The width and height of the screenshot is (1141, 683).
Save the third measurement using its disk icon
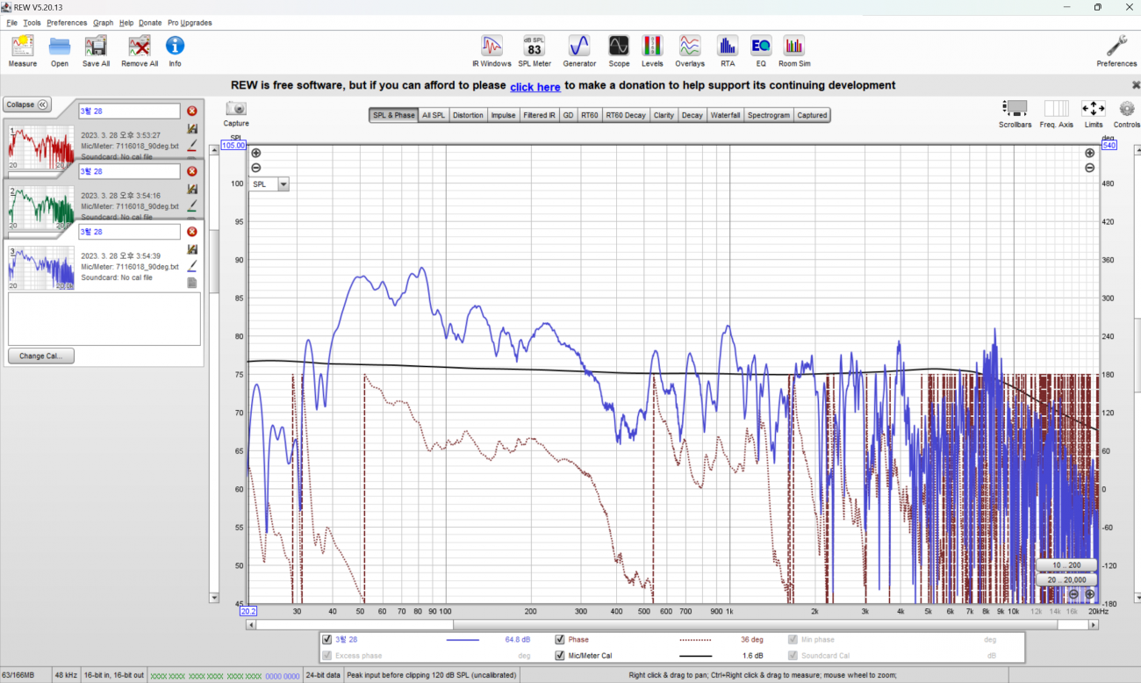(192, 249)
